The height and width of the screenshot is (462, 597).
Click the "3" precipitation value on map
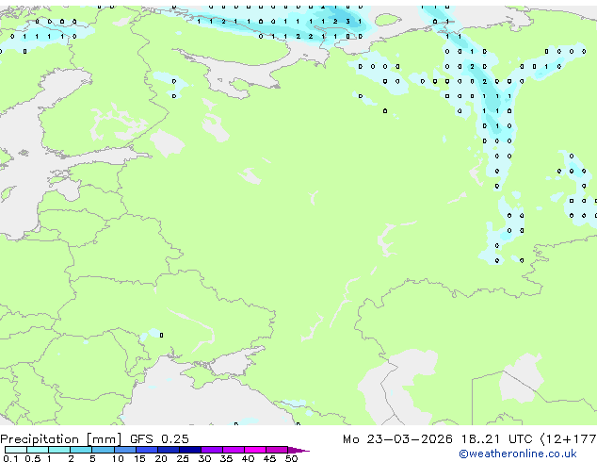[x=347, y=22]
